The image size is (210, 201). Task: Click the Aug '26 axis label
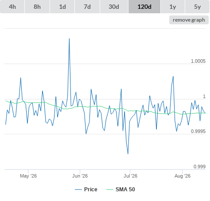click(x=183, y=176)
